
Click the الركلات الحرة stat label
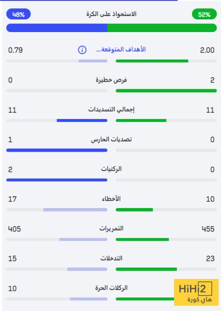[111, 288]
